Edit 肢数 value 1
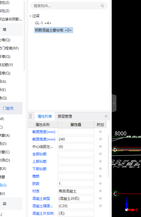This screenshot has width=141, height=217. pyautogui.click(x=76, y=184)
